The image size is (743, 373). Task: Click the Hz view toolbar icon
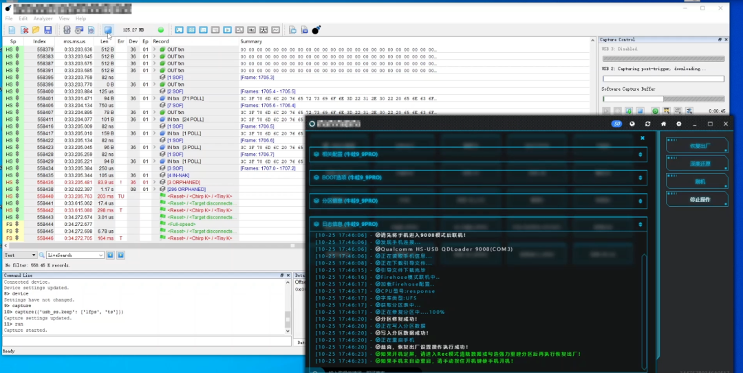(252, 30)
